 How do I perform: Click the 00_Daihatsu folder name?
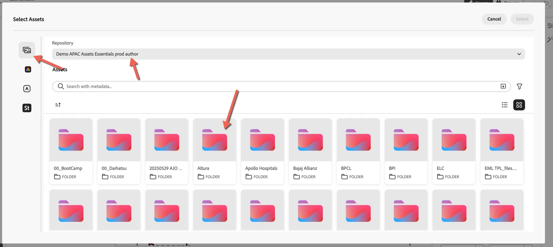(x=114, y=168)
